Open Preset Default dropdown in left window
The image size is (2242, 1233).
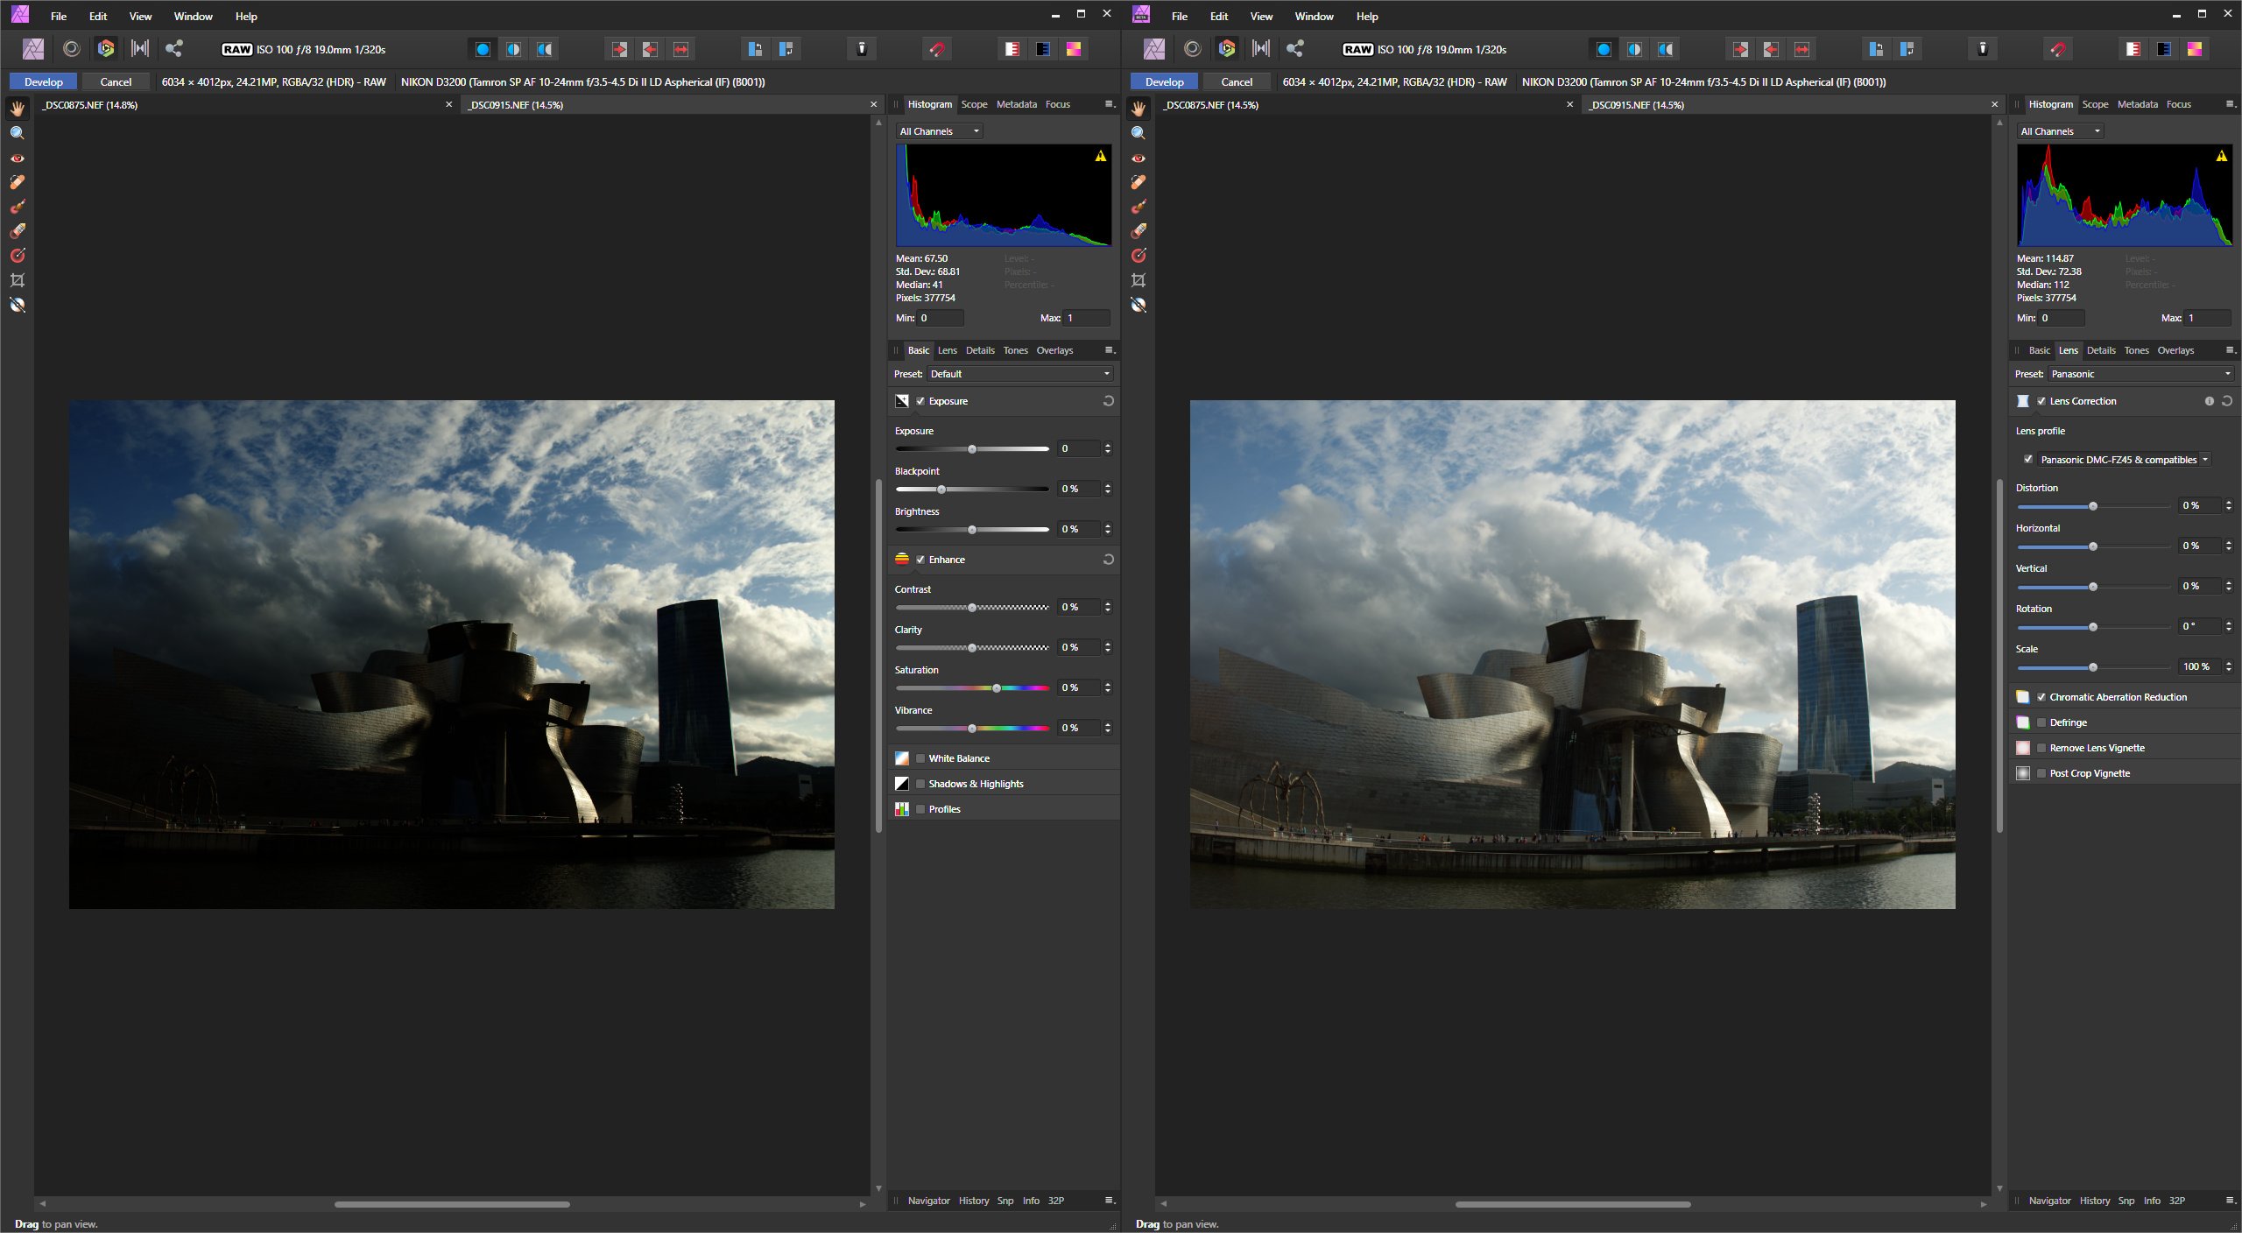pos(1019,374)
